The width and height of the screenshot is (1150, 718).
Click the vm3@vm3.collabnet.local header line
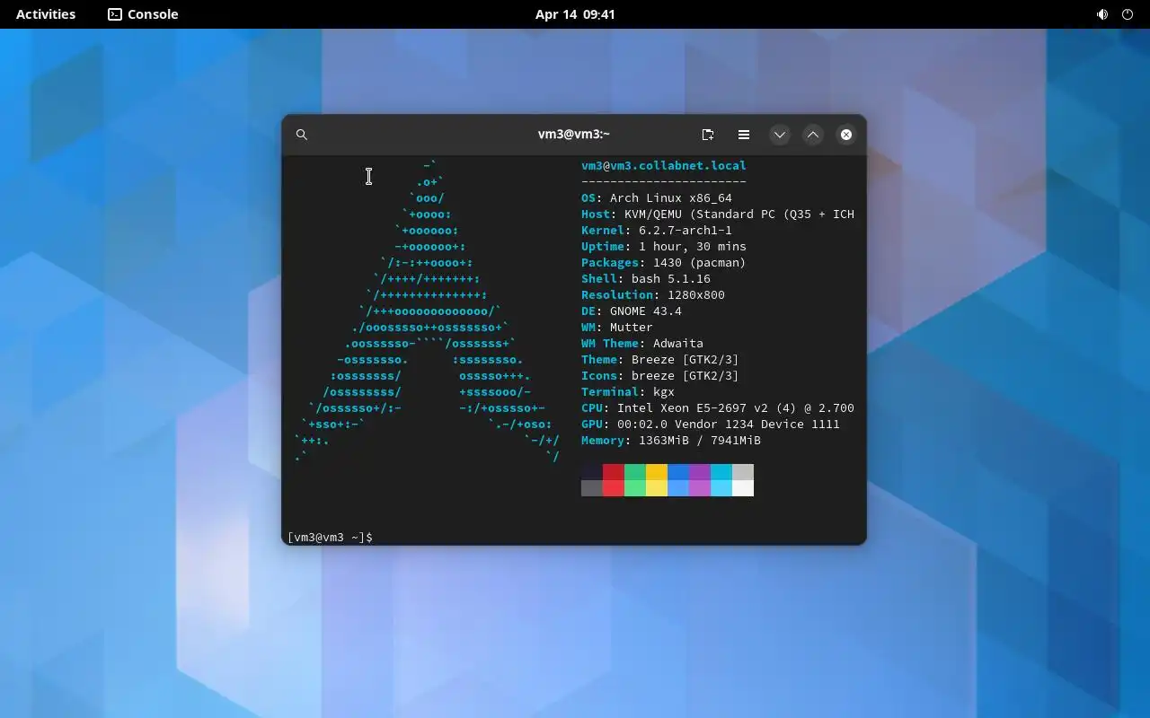[x=664, y=166]
